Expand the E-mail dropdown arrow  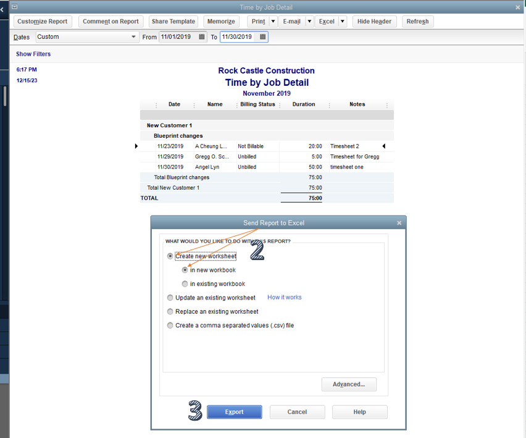pos(309,22)
